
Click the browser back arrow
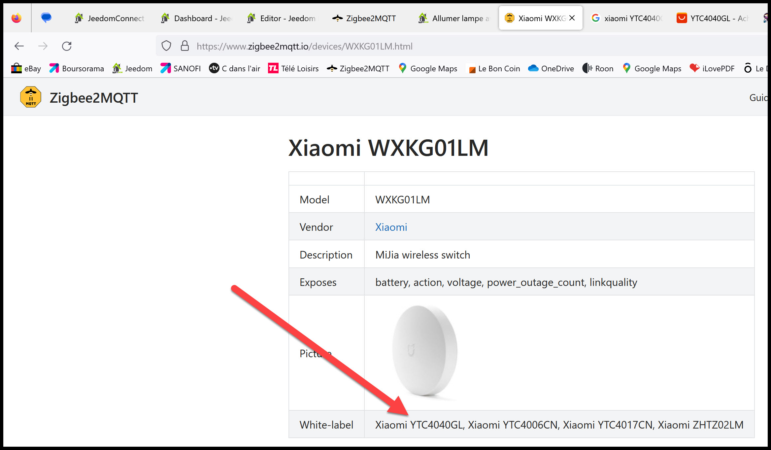(x=19, y=46)
